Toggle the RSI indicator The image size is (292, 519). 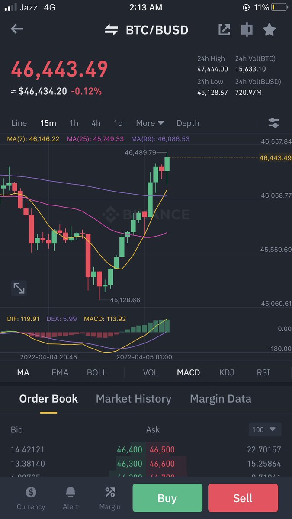point(263,372)
